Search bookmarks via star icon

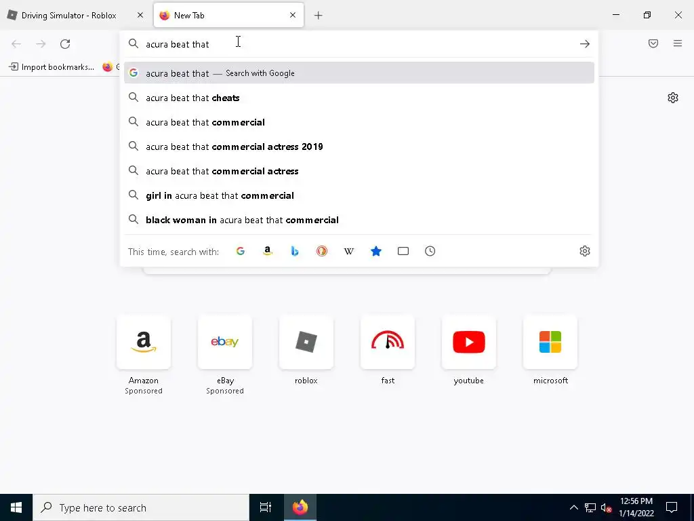click(375, 251)
